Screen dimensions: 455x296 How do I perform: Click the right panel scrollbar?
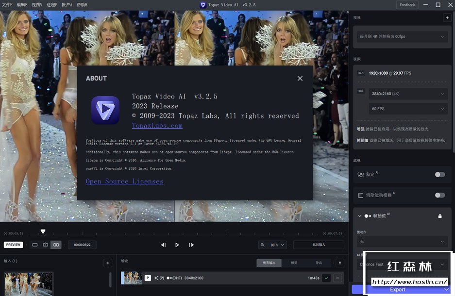pos(453,81)
